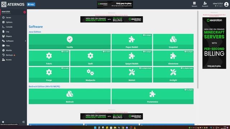Click the red server status indicator
Viewport: 230px width, 129px height.
[x=24, y=12]
